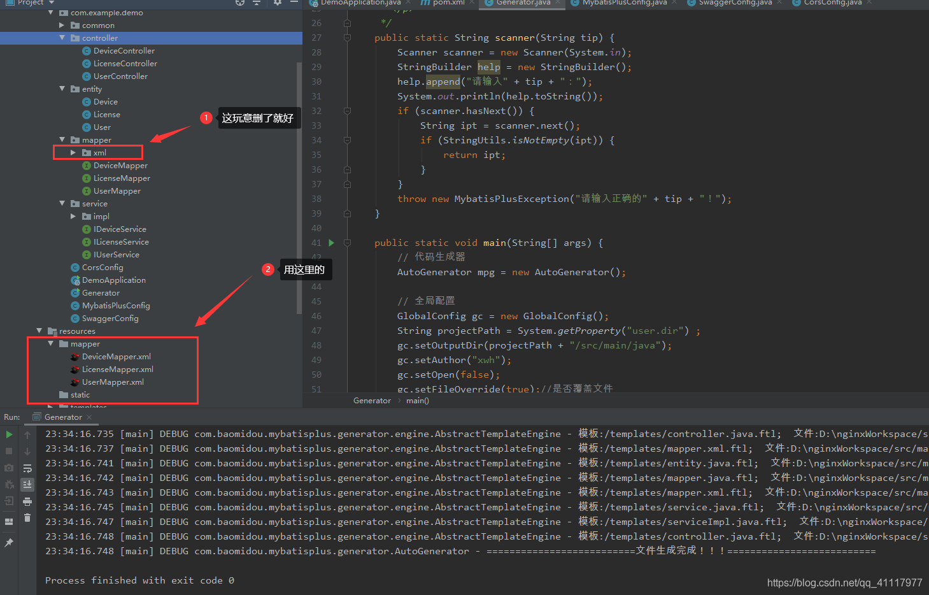This screenshot has height=595, width=929.
Task: Expand the common package
Action: [x=62, y=25]
